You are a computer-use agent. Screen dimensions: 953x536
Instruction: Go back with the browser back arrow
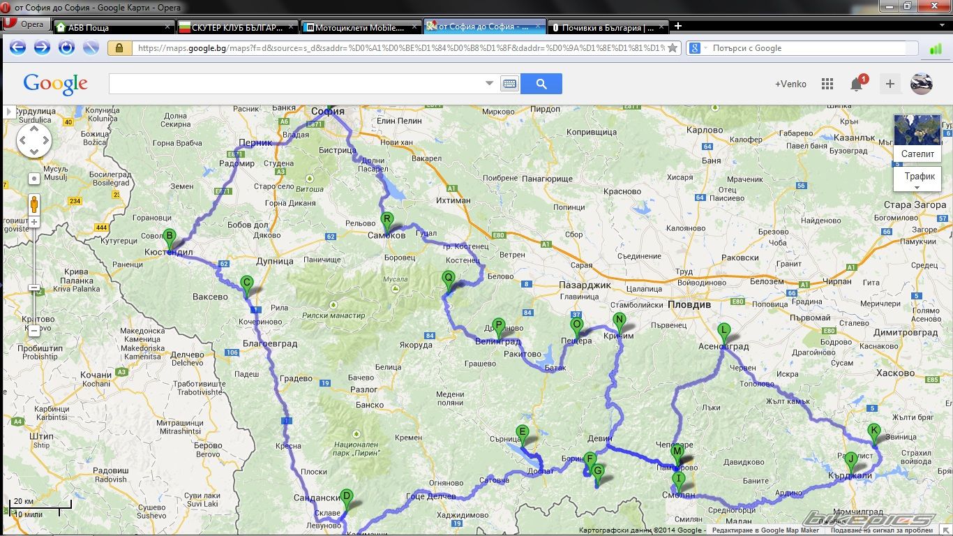point(17,47)
